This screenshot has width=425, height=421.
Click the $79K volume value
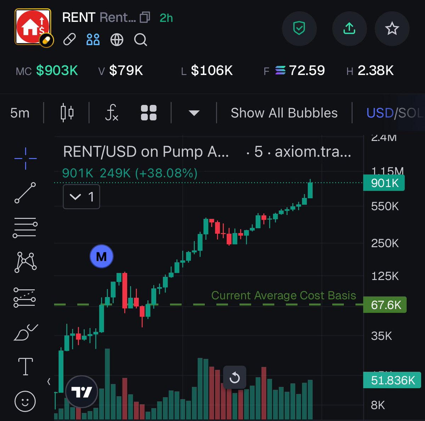(126, 70)
